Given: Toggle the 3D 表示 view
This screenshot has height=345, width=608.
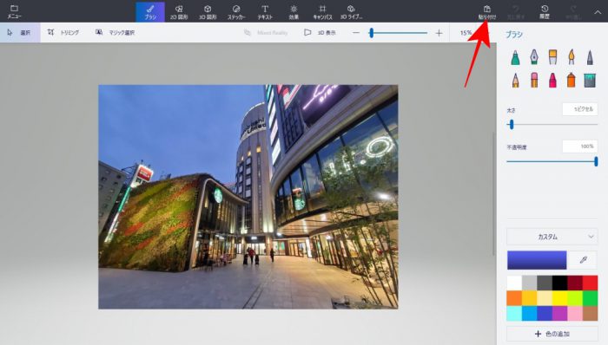Looking at the screenshot, I should coord(321,32).
